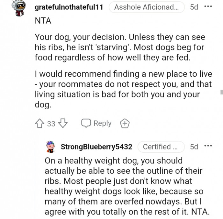Click the Reply text under the top comment
Screen dimensions: 223x219
pyautogui.click(x=102, y=123)
